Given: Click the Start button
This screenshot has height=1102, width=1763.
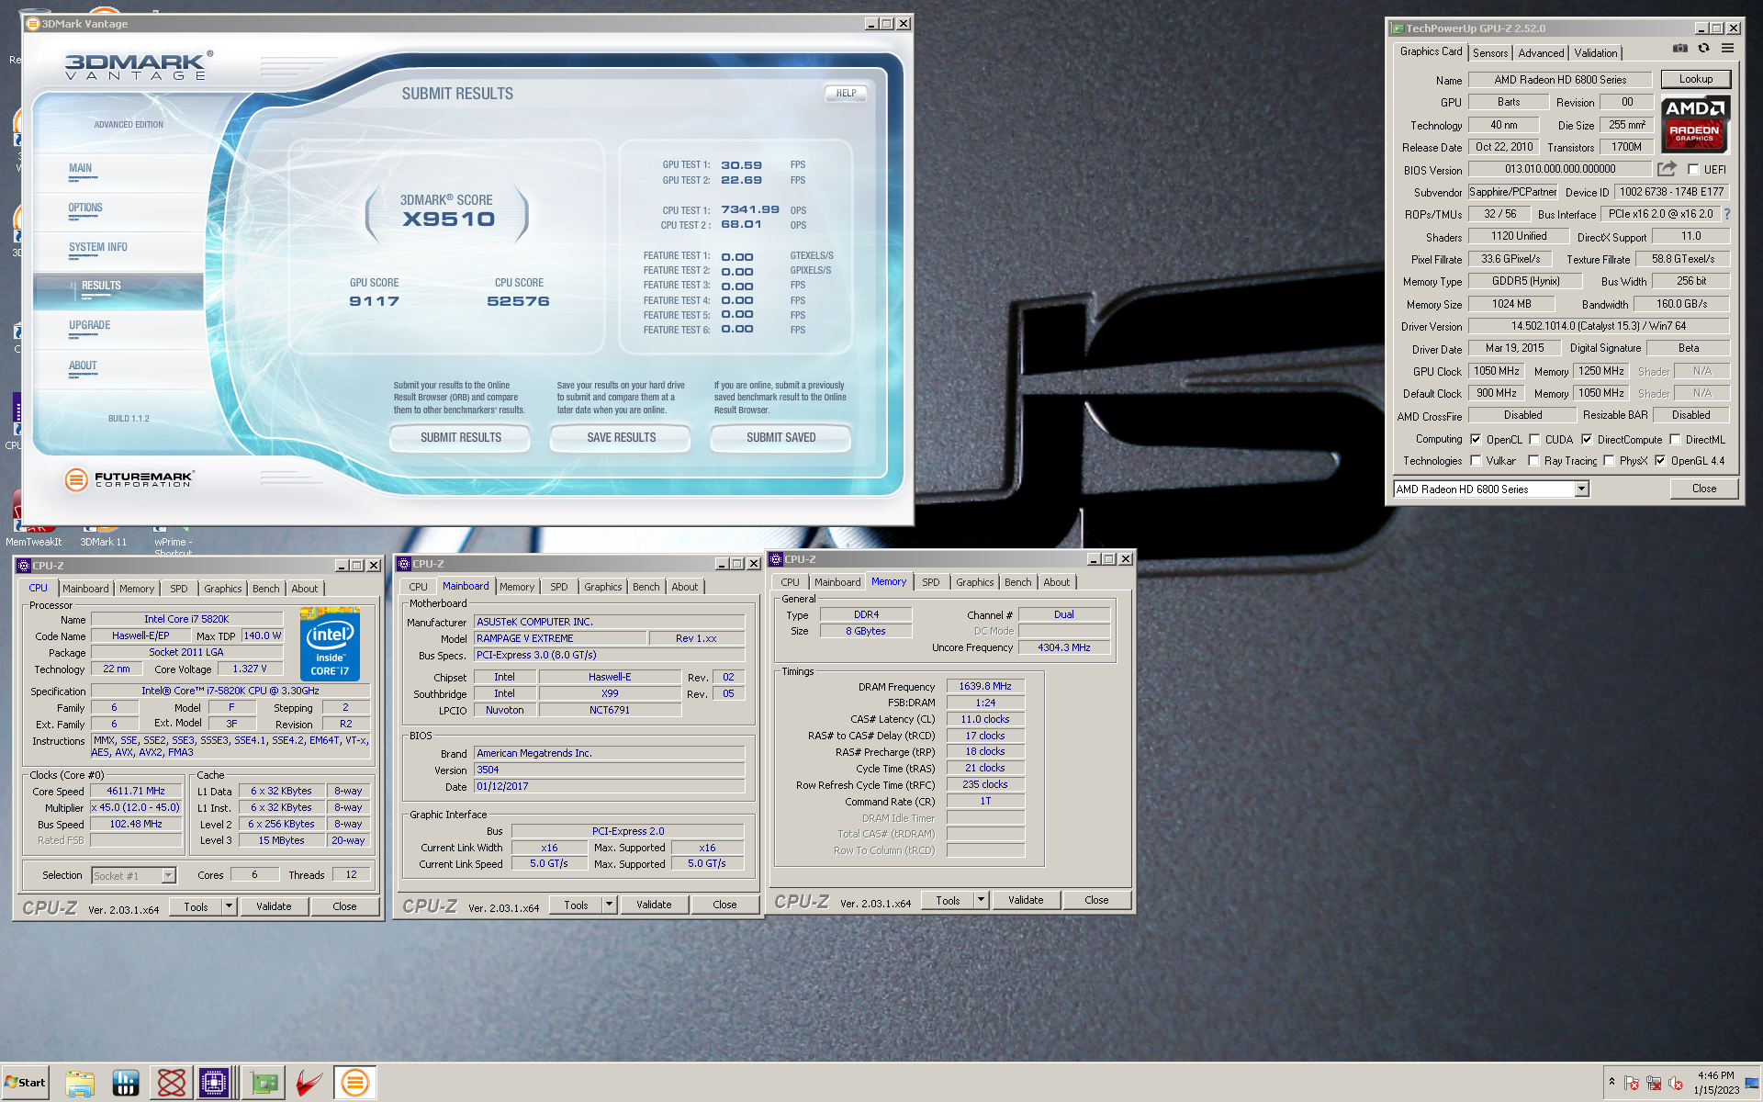Looking at the screenshot, I should pyautogui.click(x=26, y=1083).
